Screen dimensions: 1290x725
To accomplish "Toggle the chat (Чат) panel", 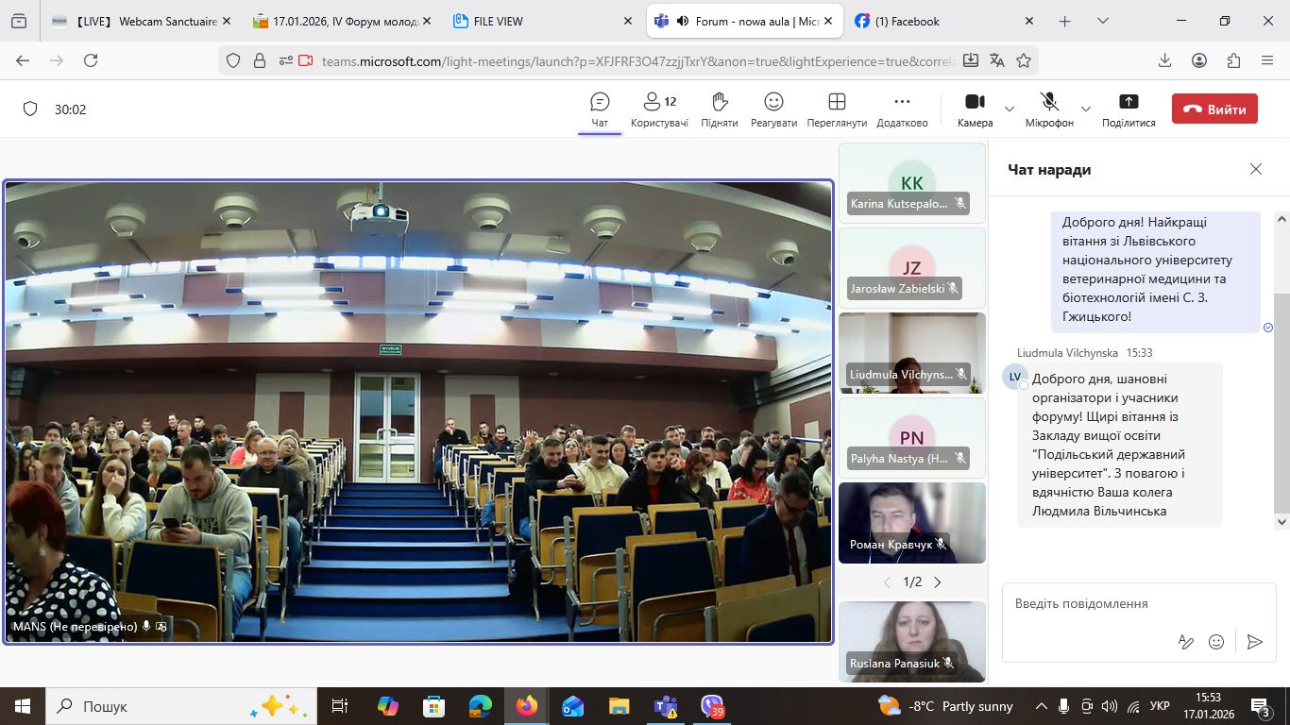I will click(x=600, y=109).
